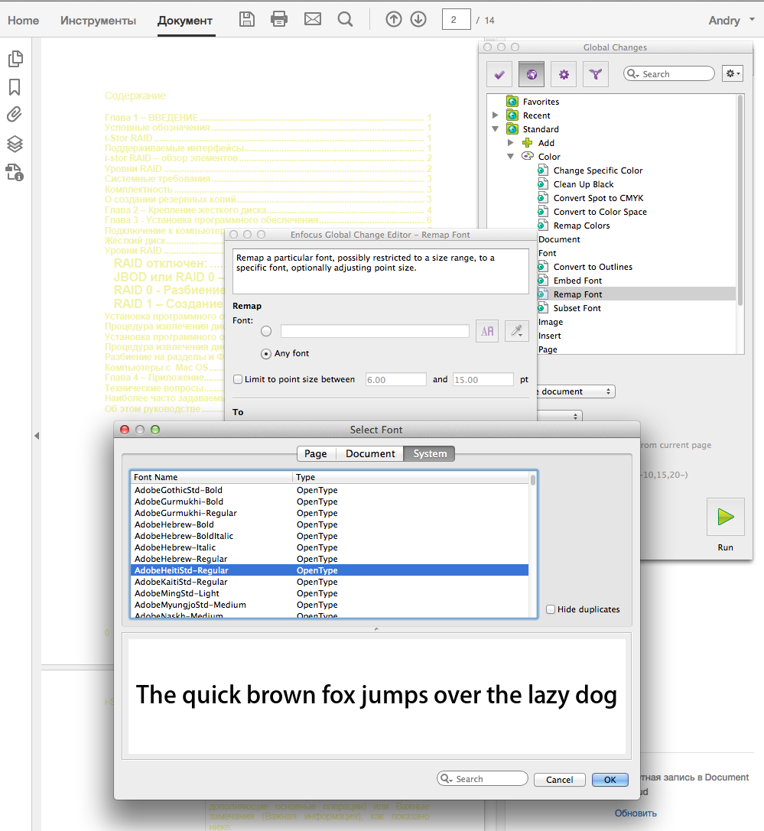Open the search magnifier tool
Screen dimensions: 764x831
346,19
